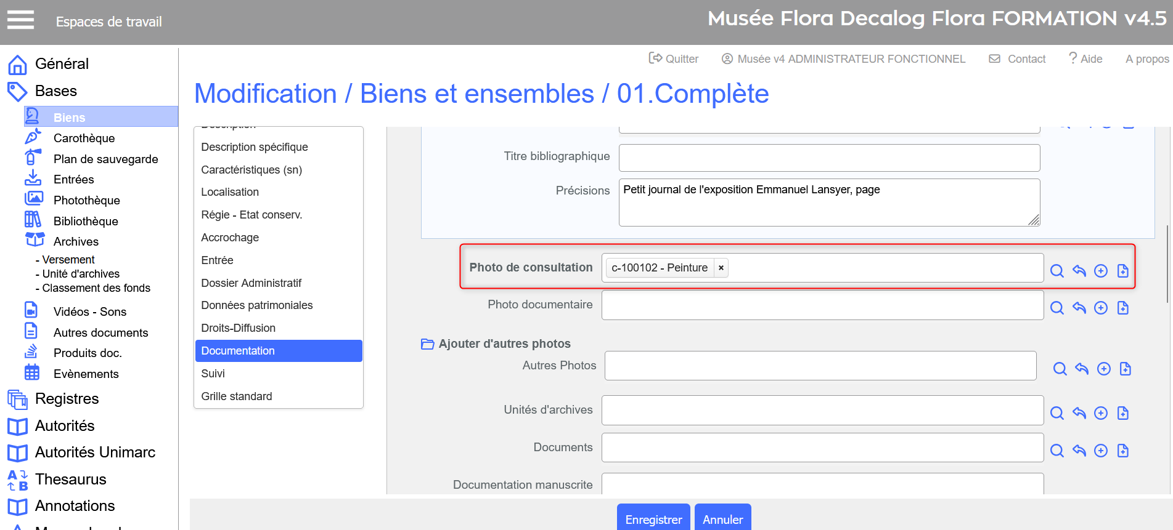Screen dimensions: 1173x530
Task: Open the hamburger main menu
Action: [x=20, y=20]
